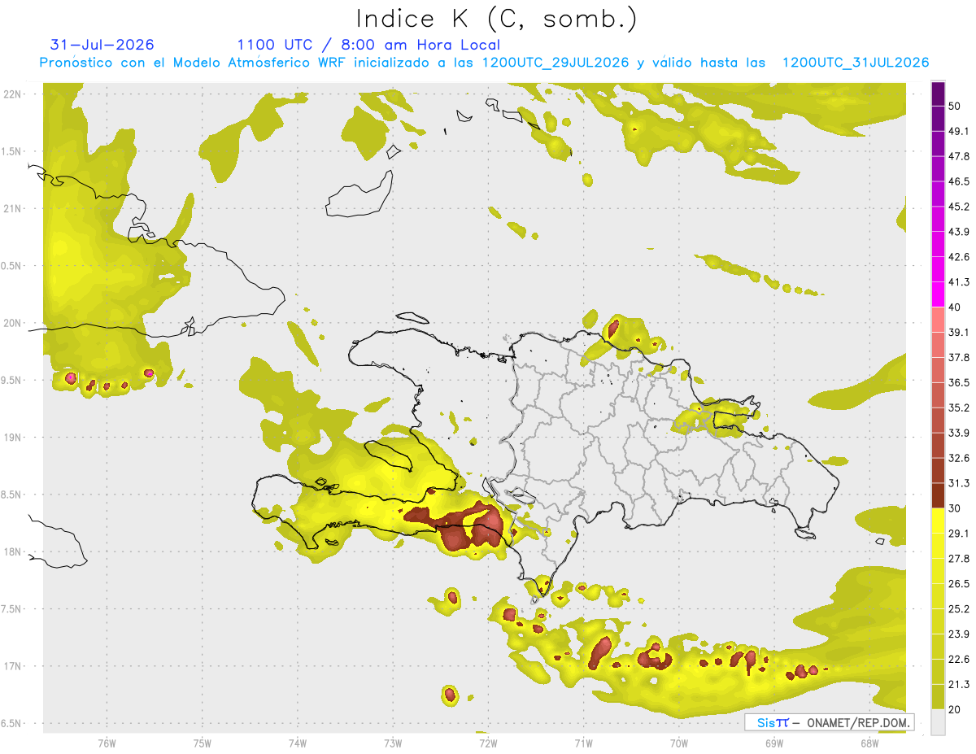
Task: Click the "22.6" value on the color scale
Action: pos(959,660)
